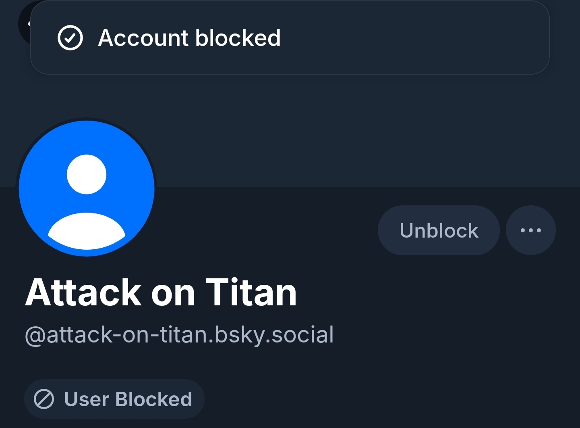Click the @attack-on-titan.bsky.social handle
The image size is (580, 428).
coord(179,335)
